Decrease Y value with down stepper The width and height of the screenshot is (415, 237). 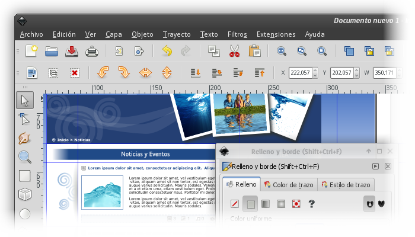pyautogui.click(x=356, y=75)
